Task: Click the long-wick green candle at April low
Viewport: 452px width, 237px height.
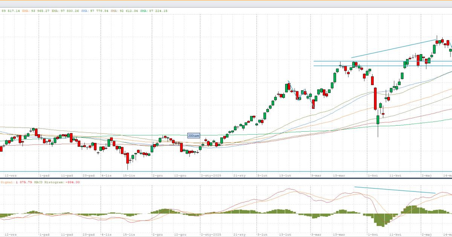Action: click(x=378, y=120)
